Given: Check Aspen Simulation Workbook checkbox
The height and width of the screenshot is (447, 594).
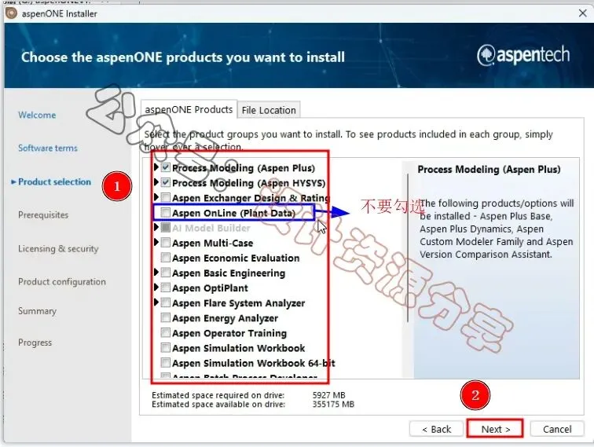Looking at the screenshot, I should coord(165,347).
